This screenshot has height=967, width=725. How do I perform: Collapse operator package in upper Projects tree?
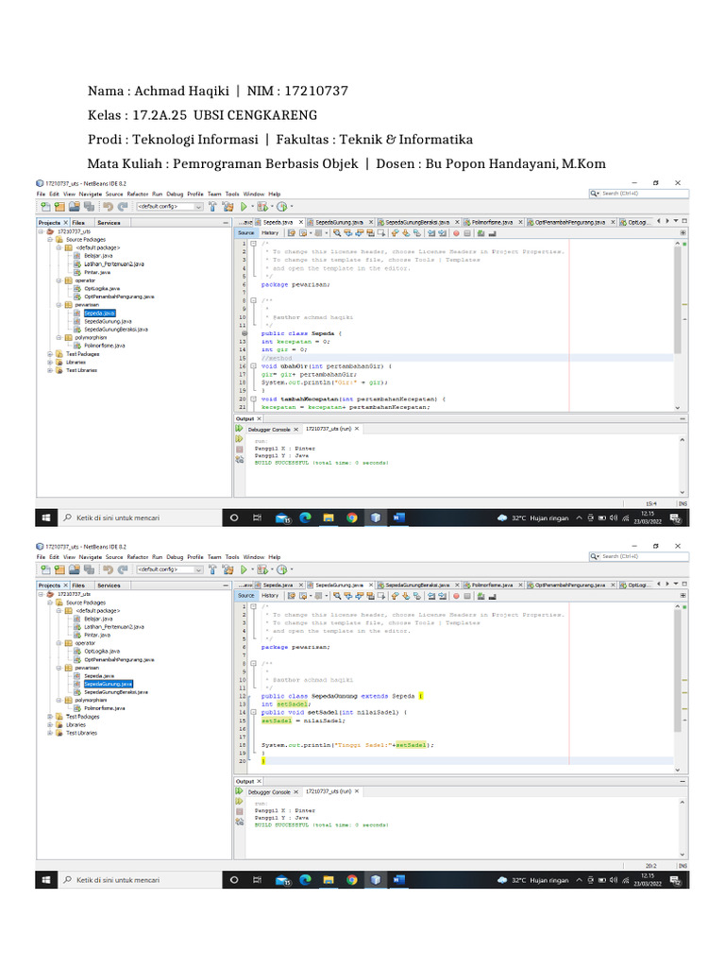coord(57,280)
